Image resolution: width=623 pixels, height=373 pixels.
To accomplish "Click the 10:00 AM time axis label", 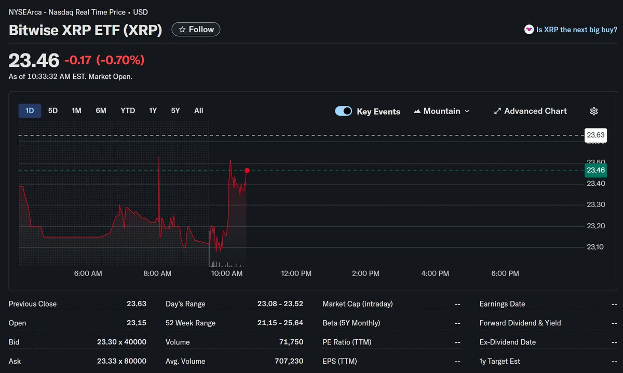I will [x=227, y=273].
